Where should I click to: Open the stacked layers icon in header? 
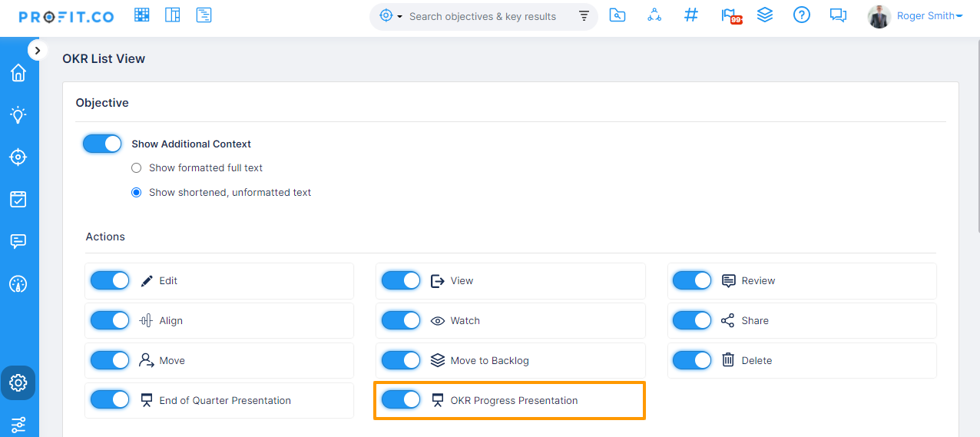coord(765,15)
